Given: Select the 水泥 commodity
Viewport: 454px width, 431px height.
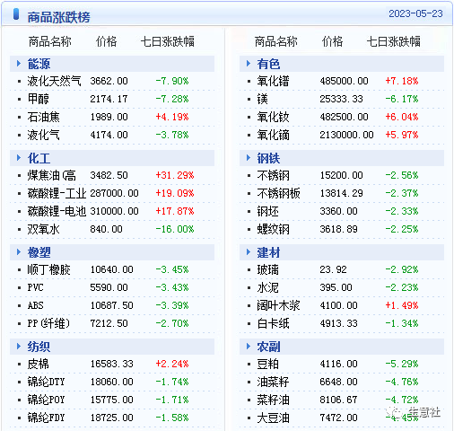Looking at the screenshot, I should [267, 287].
